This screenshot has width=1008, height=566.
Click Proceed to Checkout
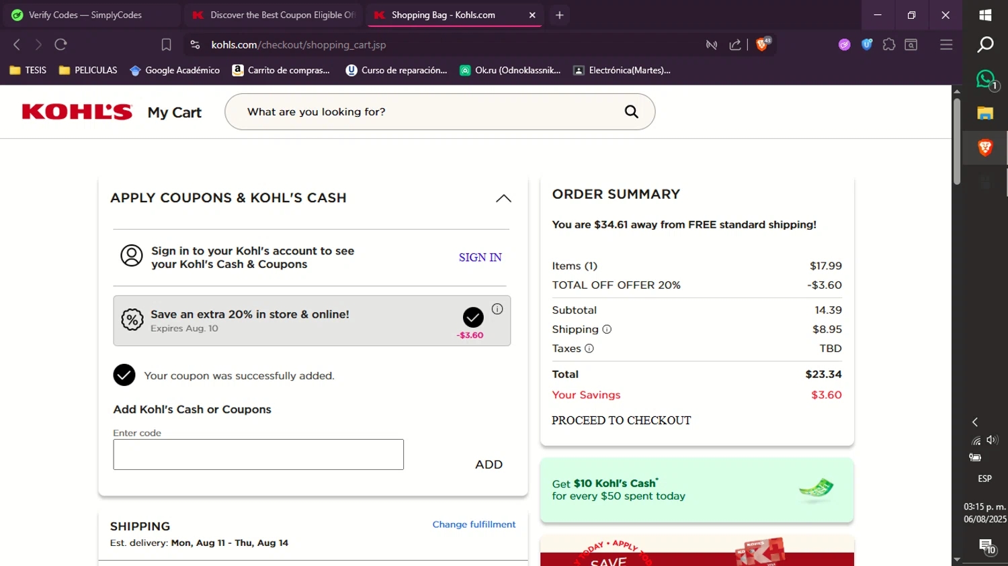(x=621, y=420)
